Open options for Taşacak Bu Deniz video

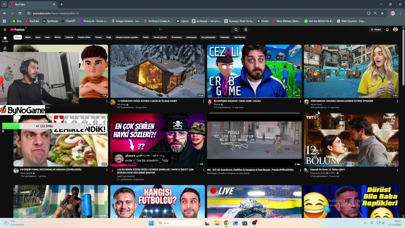click(x=397, y=170)
